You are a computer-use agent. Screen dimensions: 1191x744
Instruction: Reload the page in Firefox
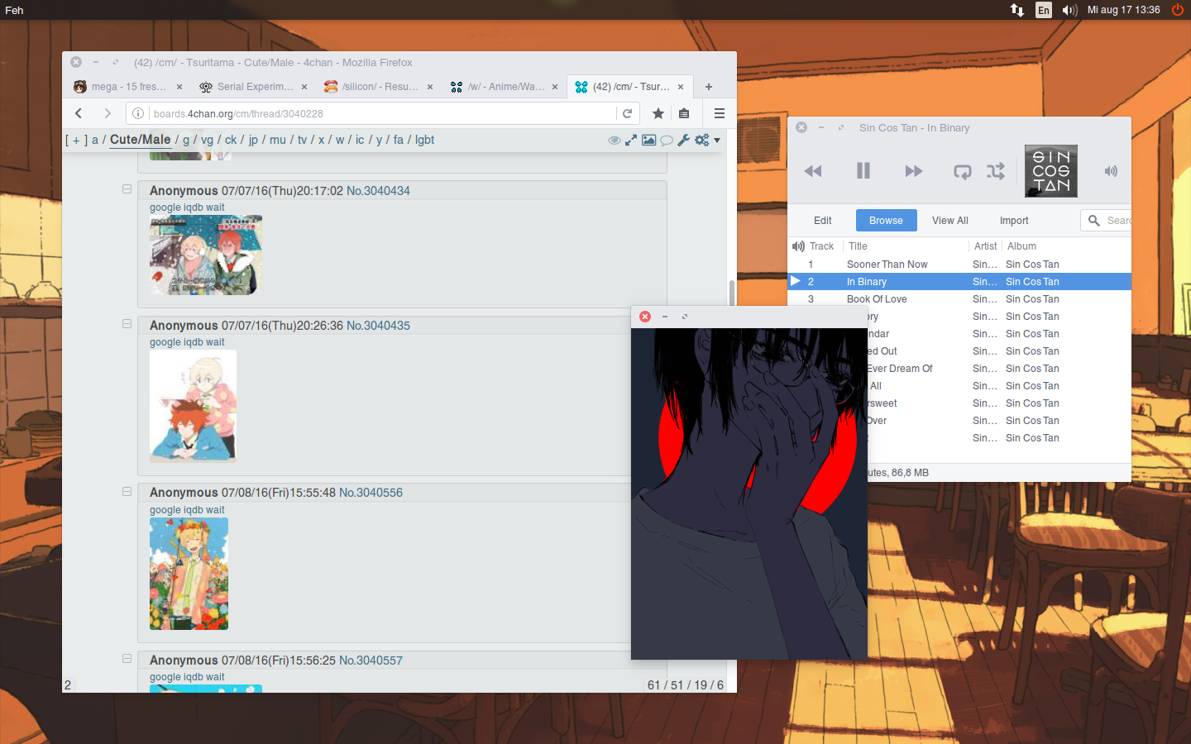(x=627, y=113)
